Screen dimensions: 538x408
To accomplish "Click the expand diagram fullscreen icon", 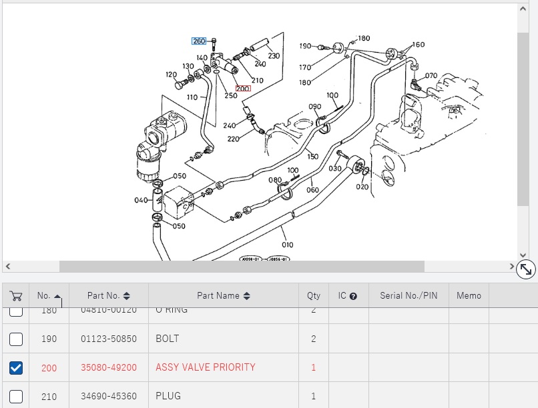I will tap(526, 269).
